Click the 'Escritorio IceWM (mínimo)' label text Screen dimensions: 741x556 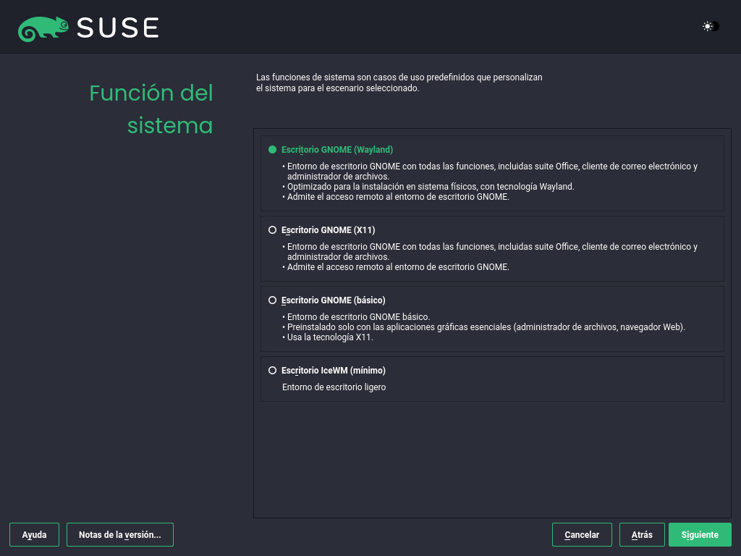333,371
